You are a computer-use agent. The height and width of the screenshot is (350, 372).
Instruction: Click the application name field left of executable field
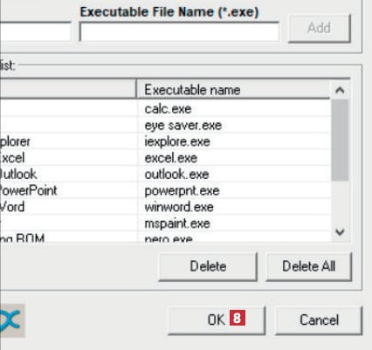[36, 31]
